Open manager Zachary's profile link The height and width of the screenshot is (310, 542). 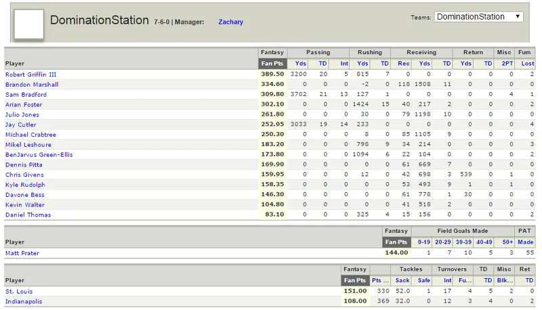[x=230, y=22]
